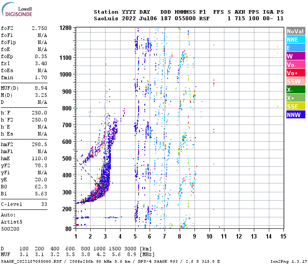The width and height of the screenshot is (308, 264).
Task: Select the NoVal legend swatch
Action: pyautogui.click(x=296, y=31)
